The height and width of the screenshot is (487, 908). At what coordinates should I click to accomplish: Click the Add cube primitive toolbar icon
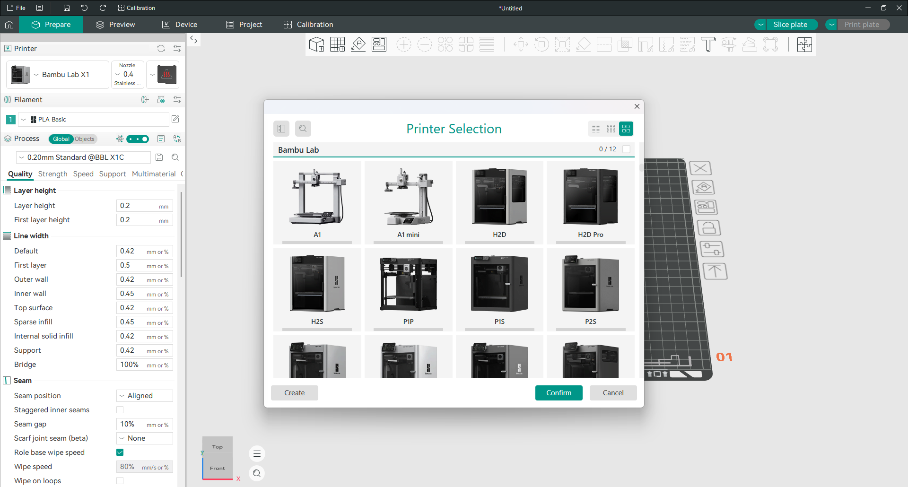pos(316,44)
